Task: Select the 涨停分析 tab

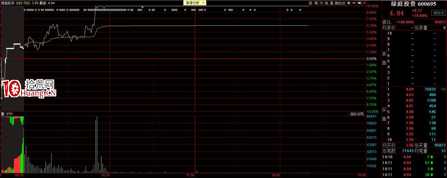Action: coord(195,2)
